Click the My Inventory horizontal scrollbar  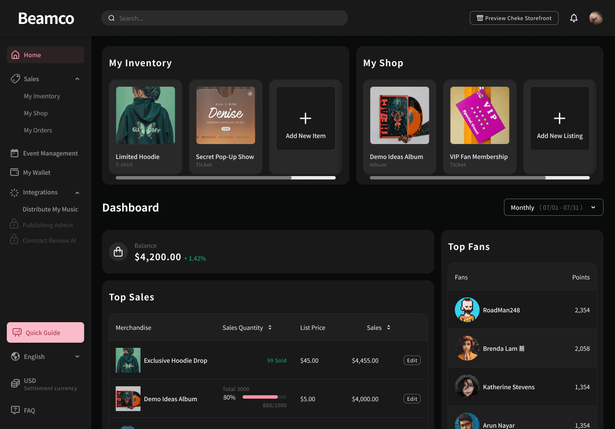204,178
